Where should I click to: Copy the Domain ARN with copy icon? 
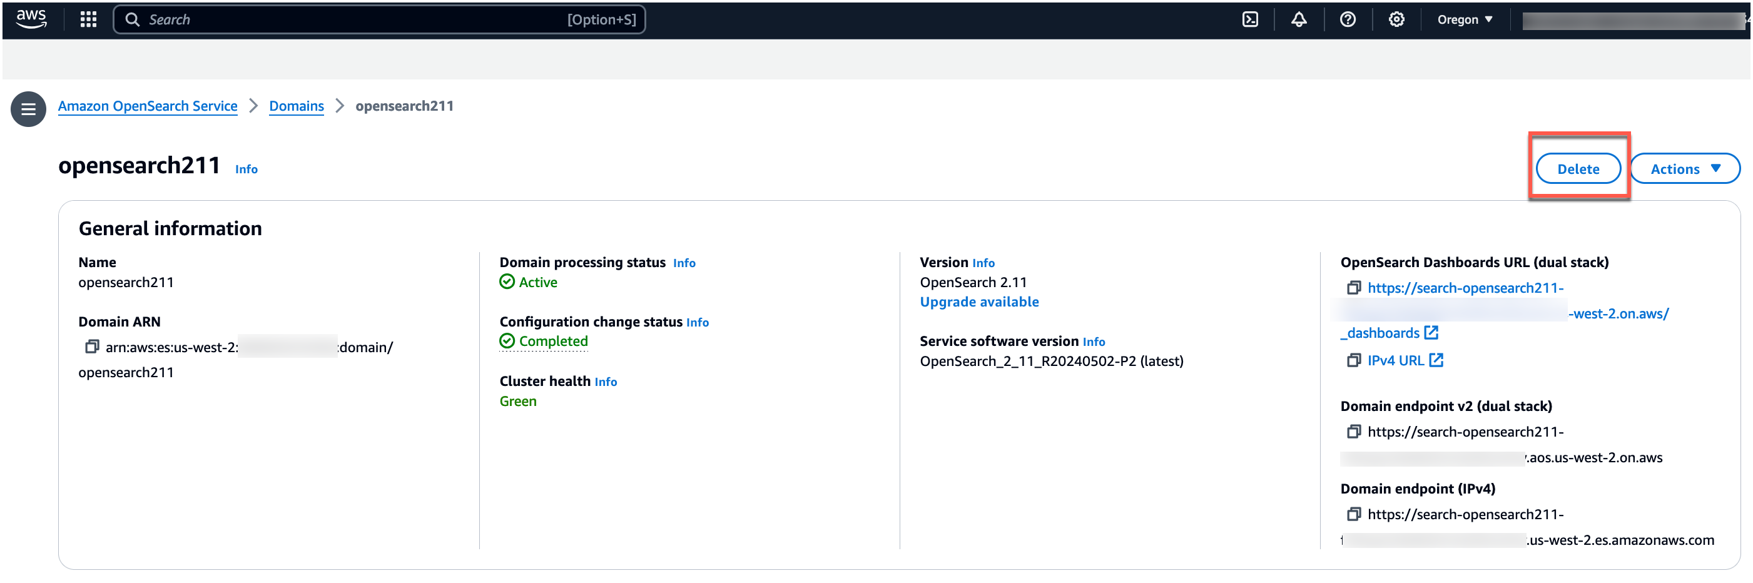pyautogui.click(x=92, y=347)
